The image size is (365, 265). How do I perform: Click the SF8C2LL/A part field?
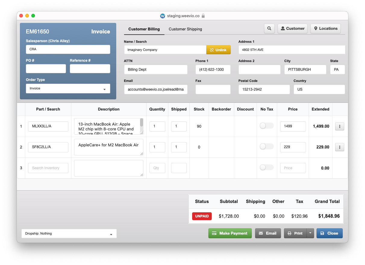pos(48,147)
